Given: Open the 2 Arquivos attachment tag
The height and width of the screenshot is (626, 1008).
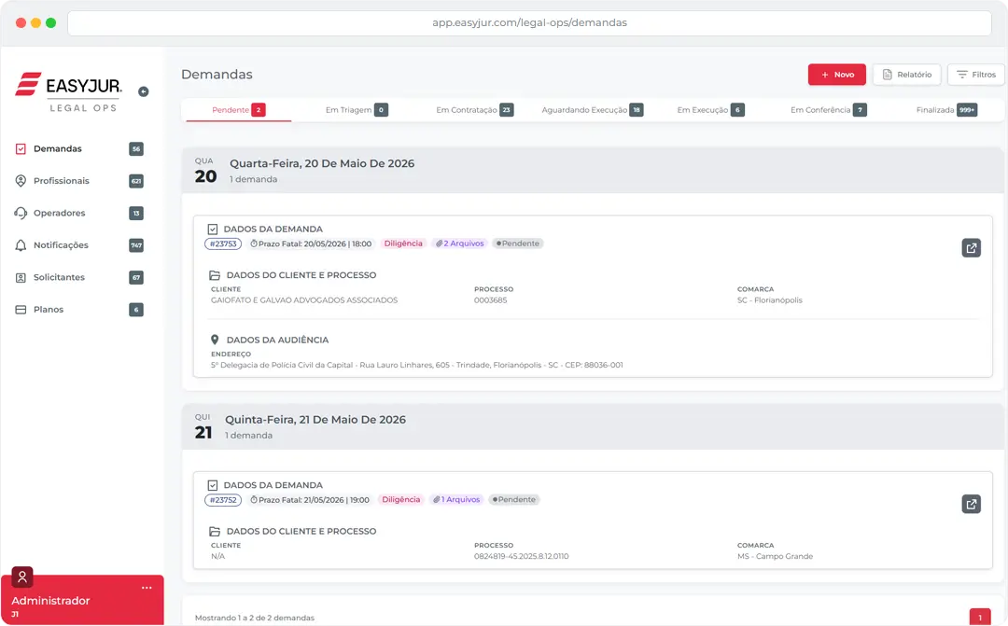Looking at the screenshot, I should 459,243.
